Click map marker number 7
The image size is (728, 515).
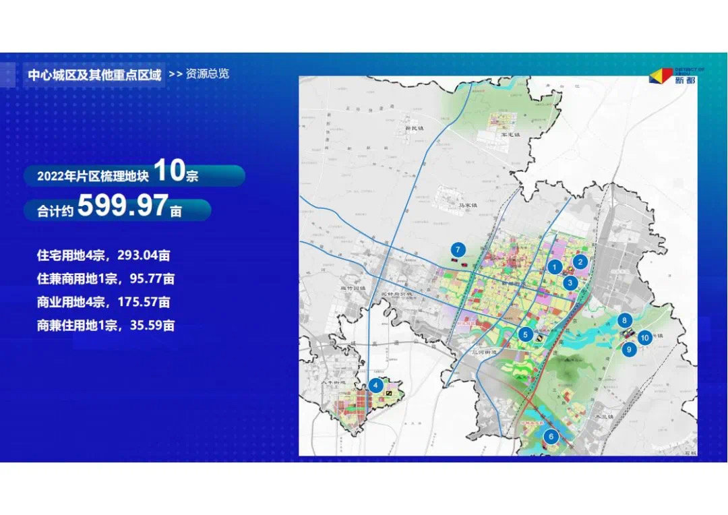point(458,248)
